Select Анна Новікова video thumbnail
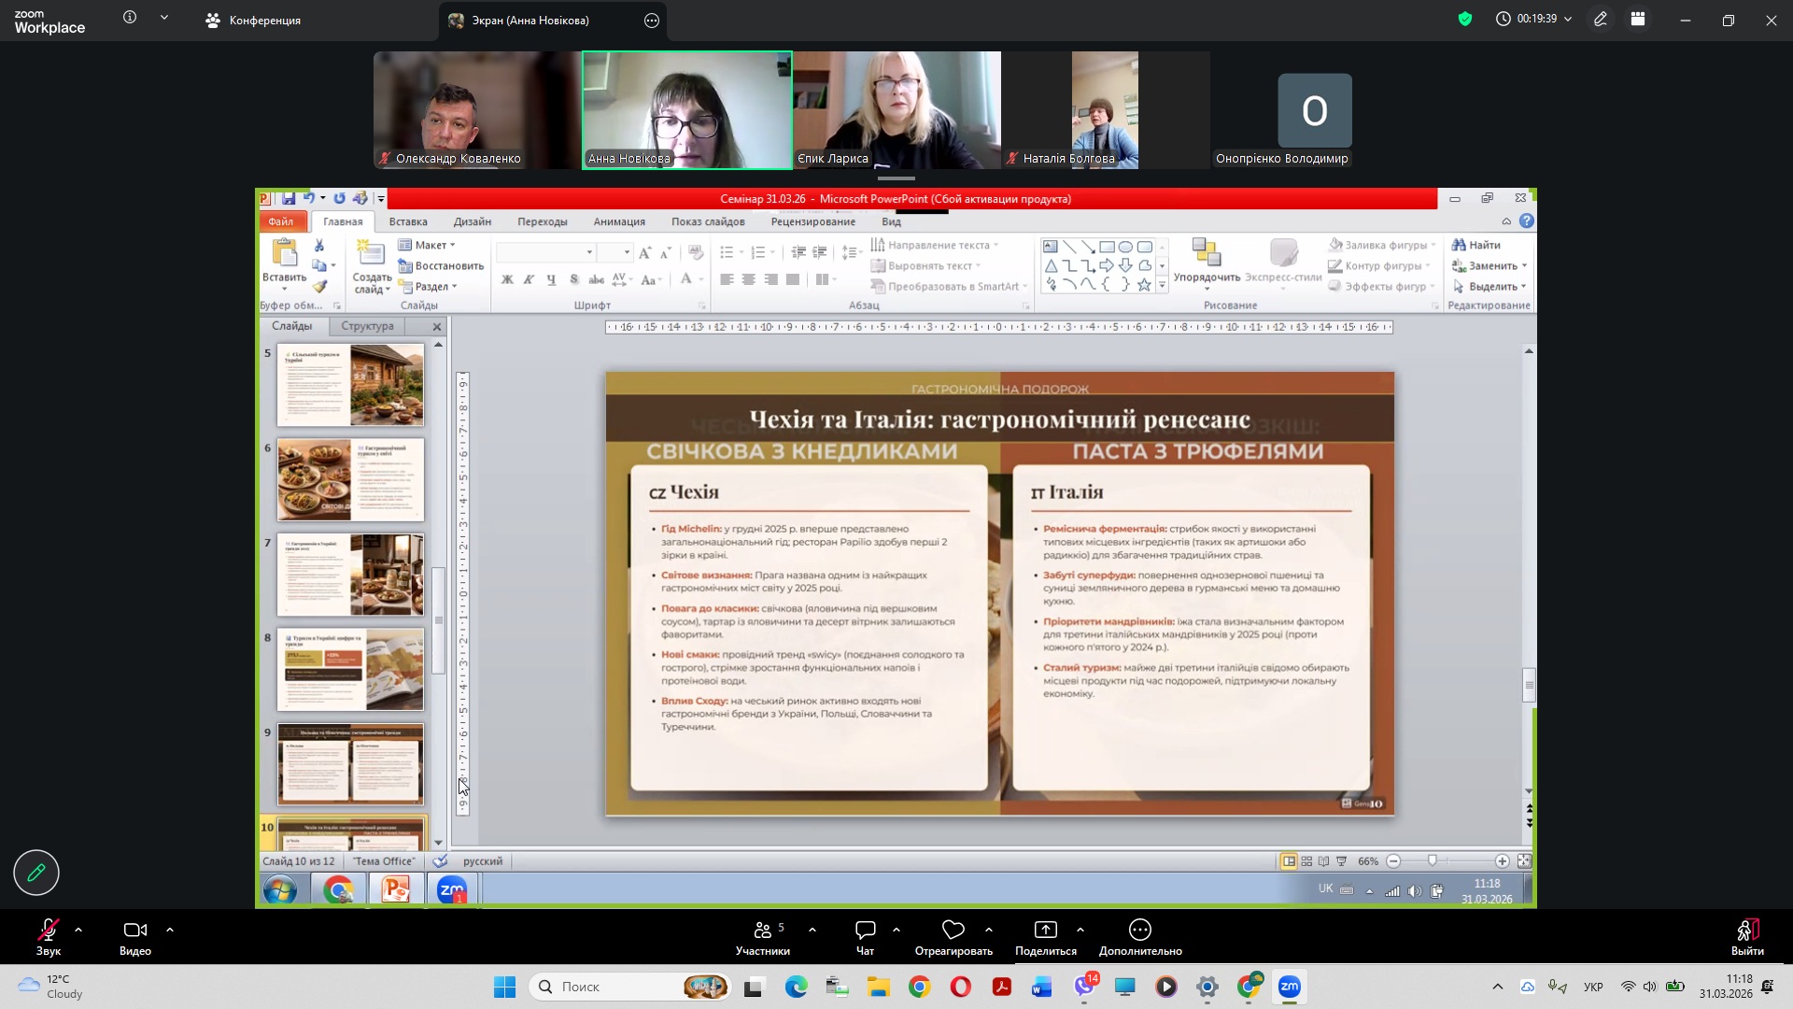This screenshot has height=1009, width=1793. coord(686,109)
